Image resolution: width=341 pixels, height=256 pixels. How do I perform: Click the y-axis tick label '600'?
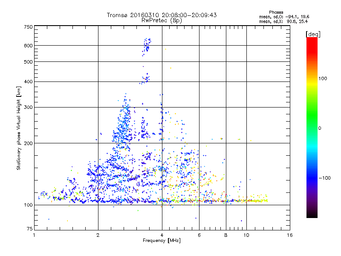(x=29, y=46)
